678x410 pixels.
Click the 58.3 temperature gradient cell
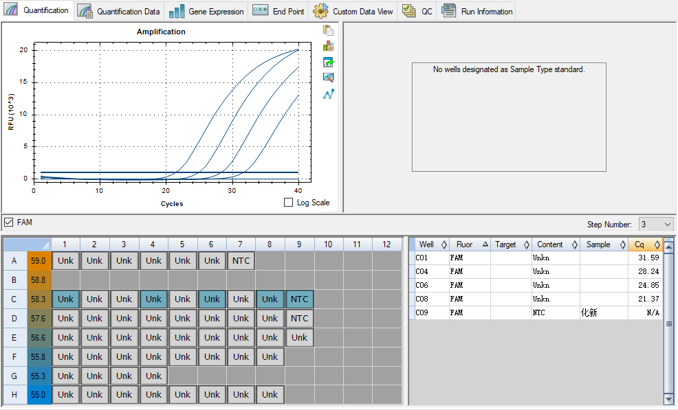click(39, 299)
